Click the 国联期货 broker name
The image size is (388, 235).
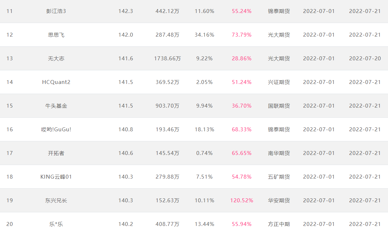point(279,106)
